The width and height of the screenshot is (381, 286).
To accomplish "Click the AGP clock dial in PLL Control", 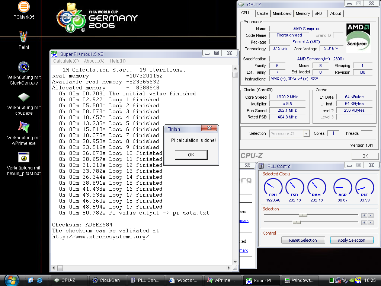I will coord(342,187).
